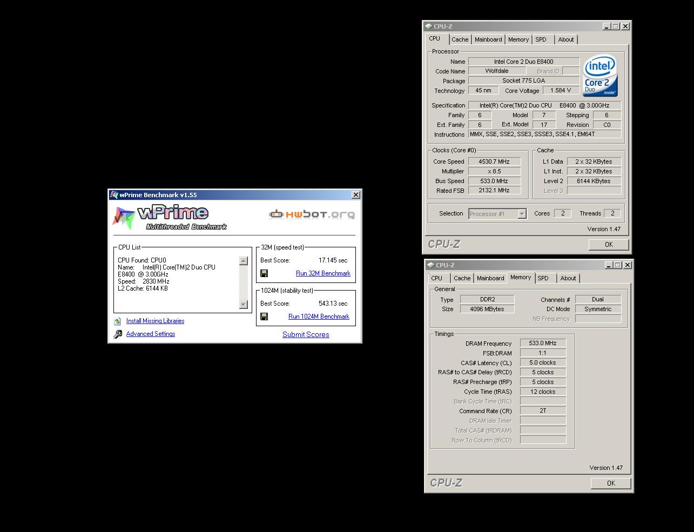The height and width of the screenshot is (532, 694).
Task: Click the Rated FSB value 2132.1 MHz
Action: (494, 190)
